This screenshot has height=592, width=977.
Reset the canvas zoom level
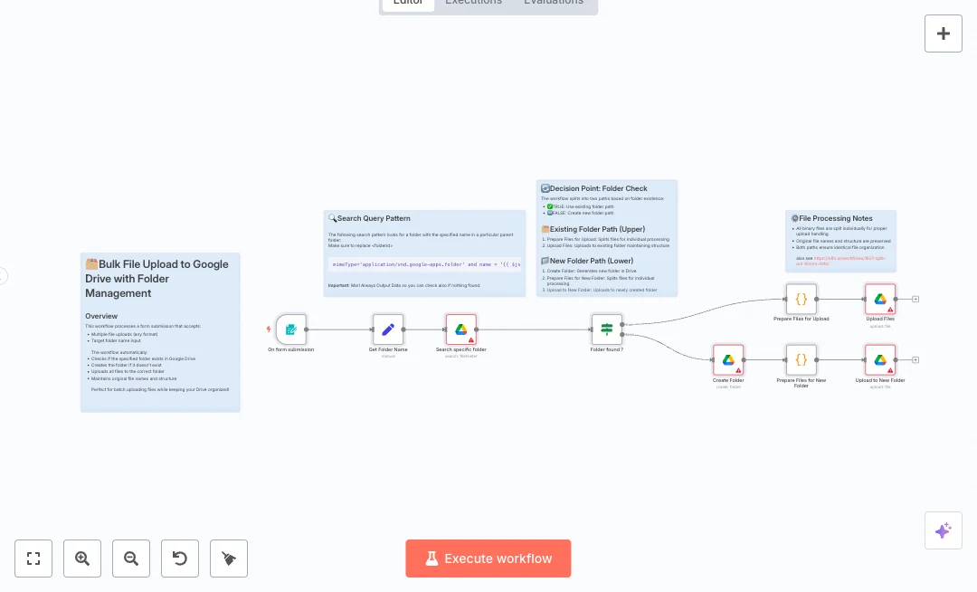pyautogui.click(x=180, y=559)
